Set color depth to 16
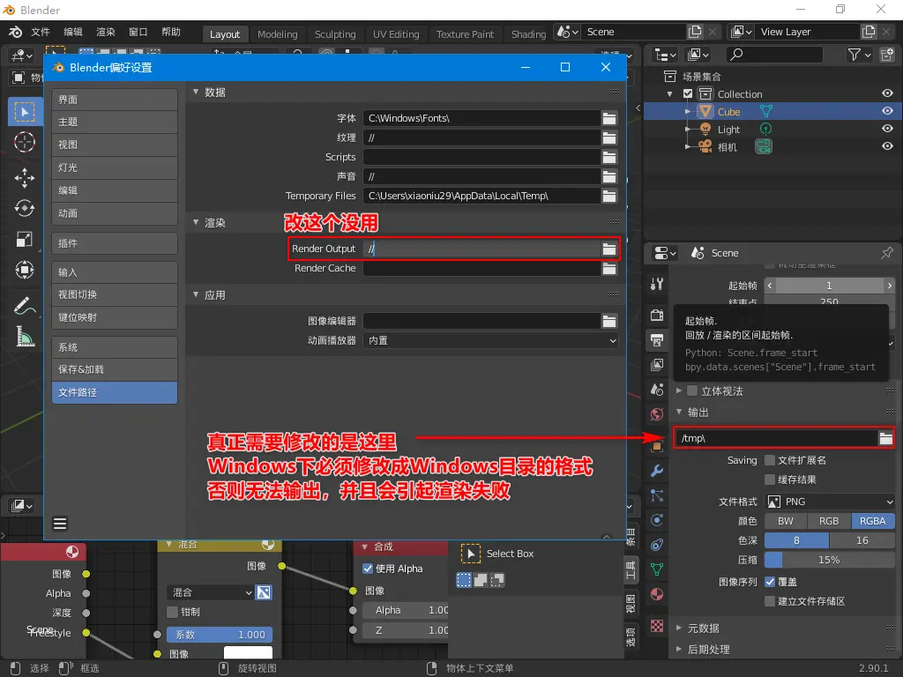Image resolution: width=903 pixels, height=677 pixels. [x=862, y=540]
